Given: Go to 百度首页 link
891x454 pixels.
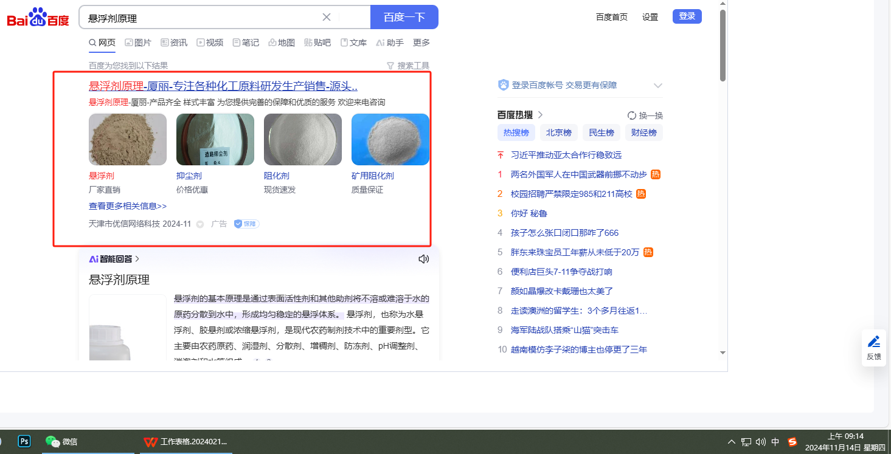Looking at the screenshot, I should click(612, 17).
